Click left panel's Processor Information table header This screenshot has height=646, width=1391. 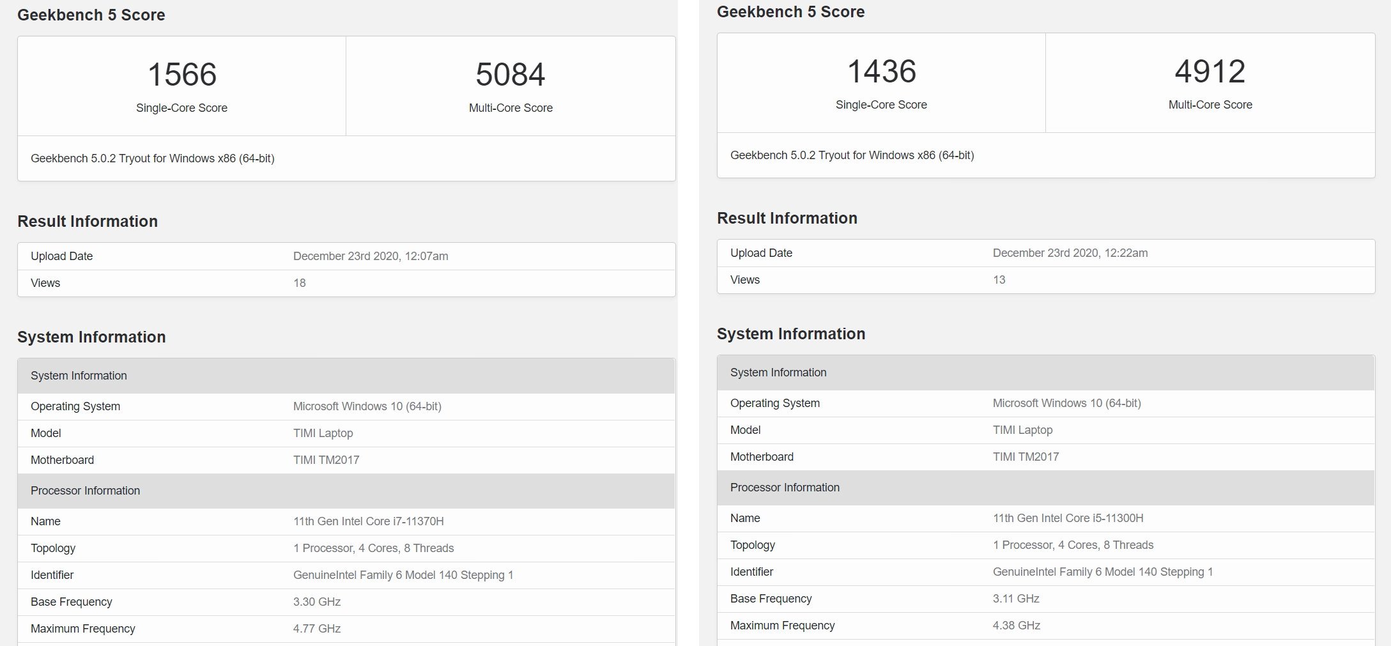click(346, 491)
